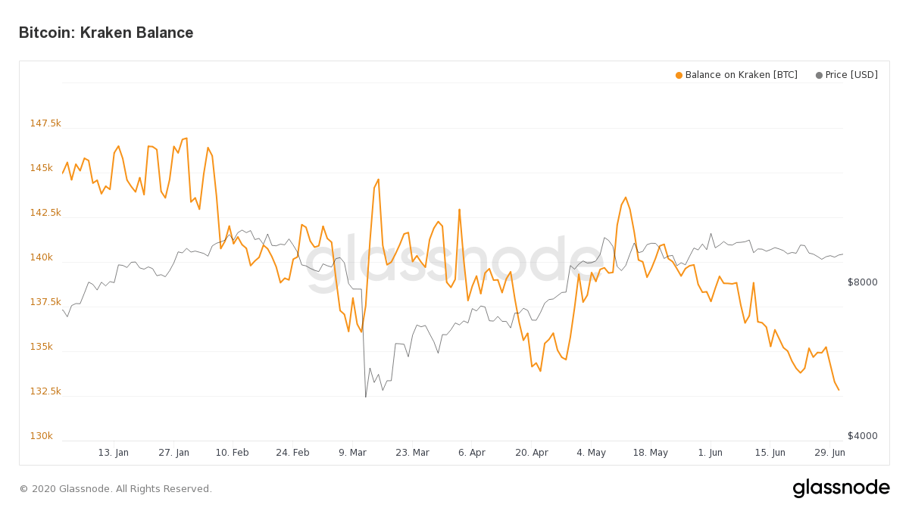This screenshot has height=511, width=909.
Task: Click the orange Balance on Kraken legend dot
Action: pos(679,75)
